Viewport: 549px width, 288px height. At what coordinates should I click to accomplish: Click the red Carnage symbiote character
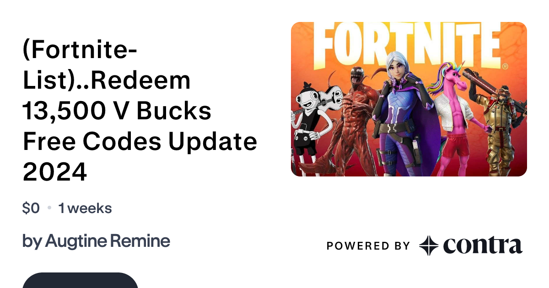[355, 121]
